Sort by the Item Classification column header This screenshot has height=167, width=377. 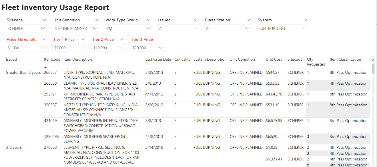pos(345,60)
